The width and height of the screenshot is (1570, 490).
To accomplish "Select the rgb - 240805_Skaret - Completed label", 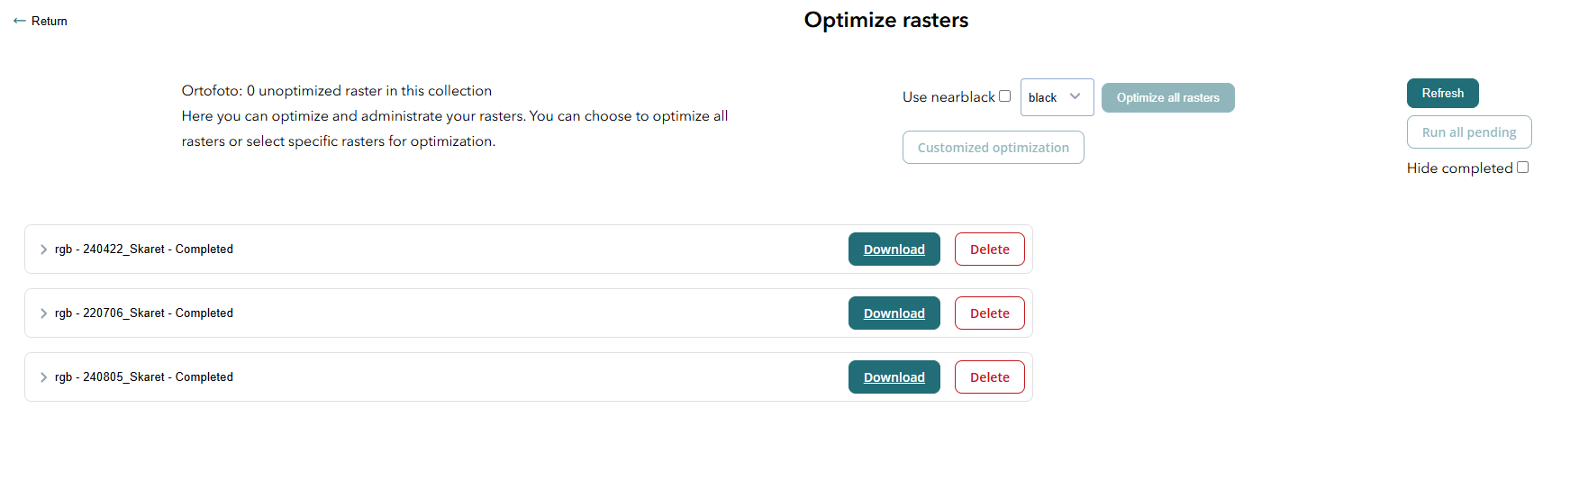I will [144, 377].
